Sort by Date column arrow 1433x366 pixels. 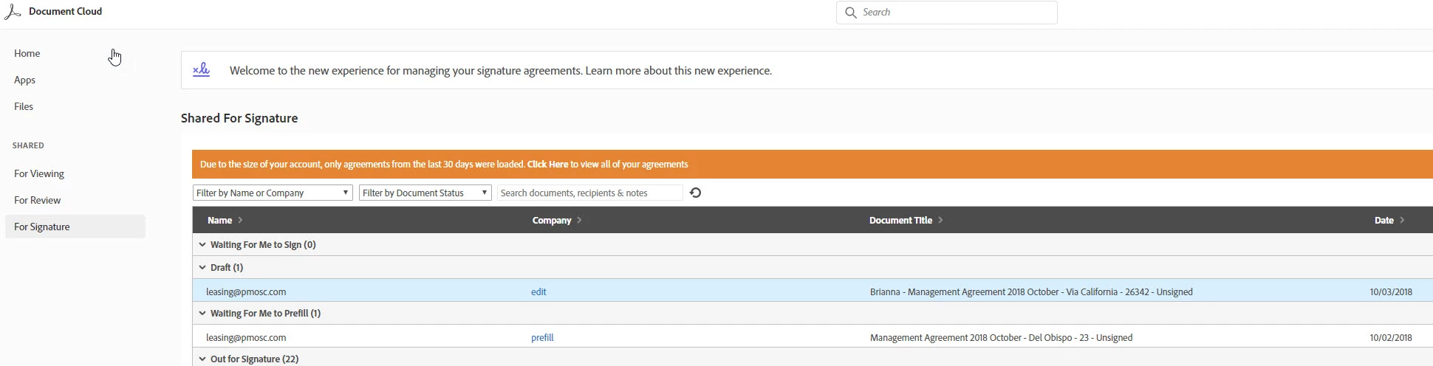point(1402,220)
